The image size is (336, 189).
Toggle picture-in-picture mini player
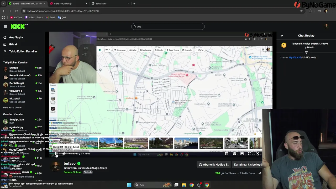227,154
